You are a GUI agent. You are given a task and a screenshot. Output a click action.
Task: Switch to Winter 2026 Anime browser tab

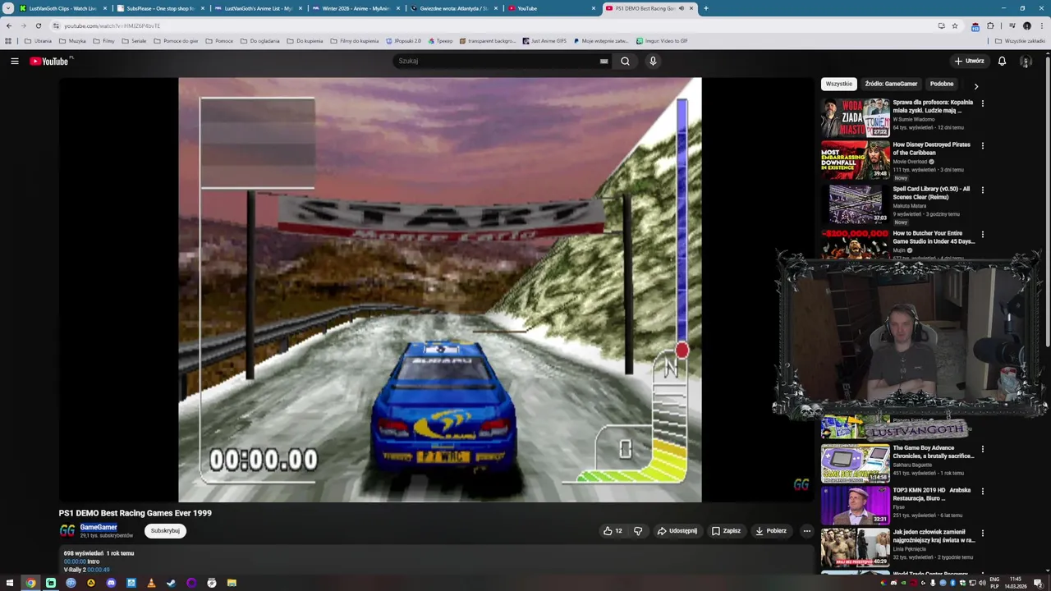point(356,8)
